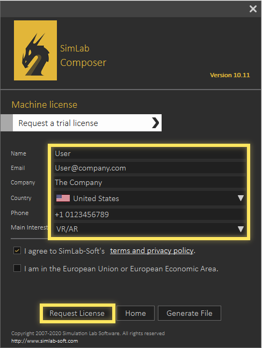Click the Name field containing User
The height and width of the screenshot is (348, 262).
[x=150, y=153]
